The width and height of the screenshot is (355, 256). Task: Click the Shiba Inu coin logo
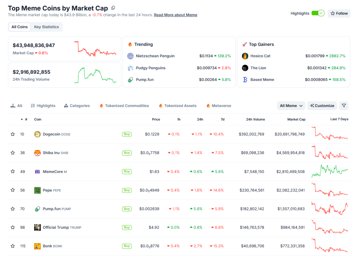37,153
